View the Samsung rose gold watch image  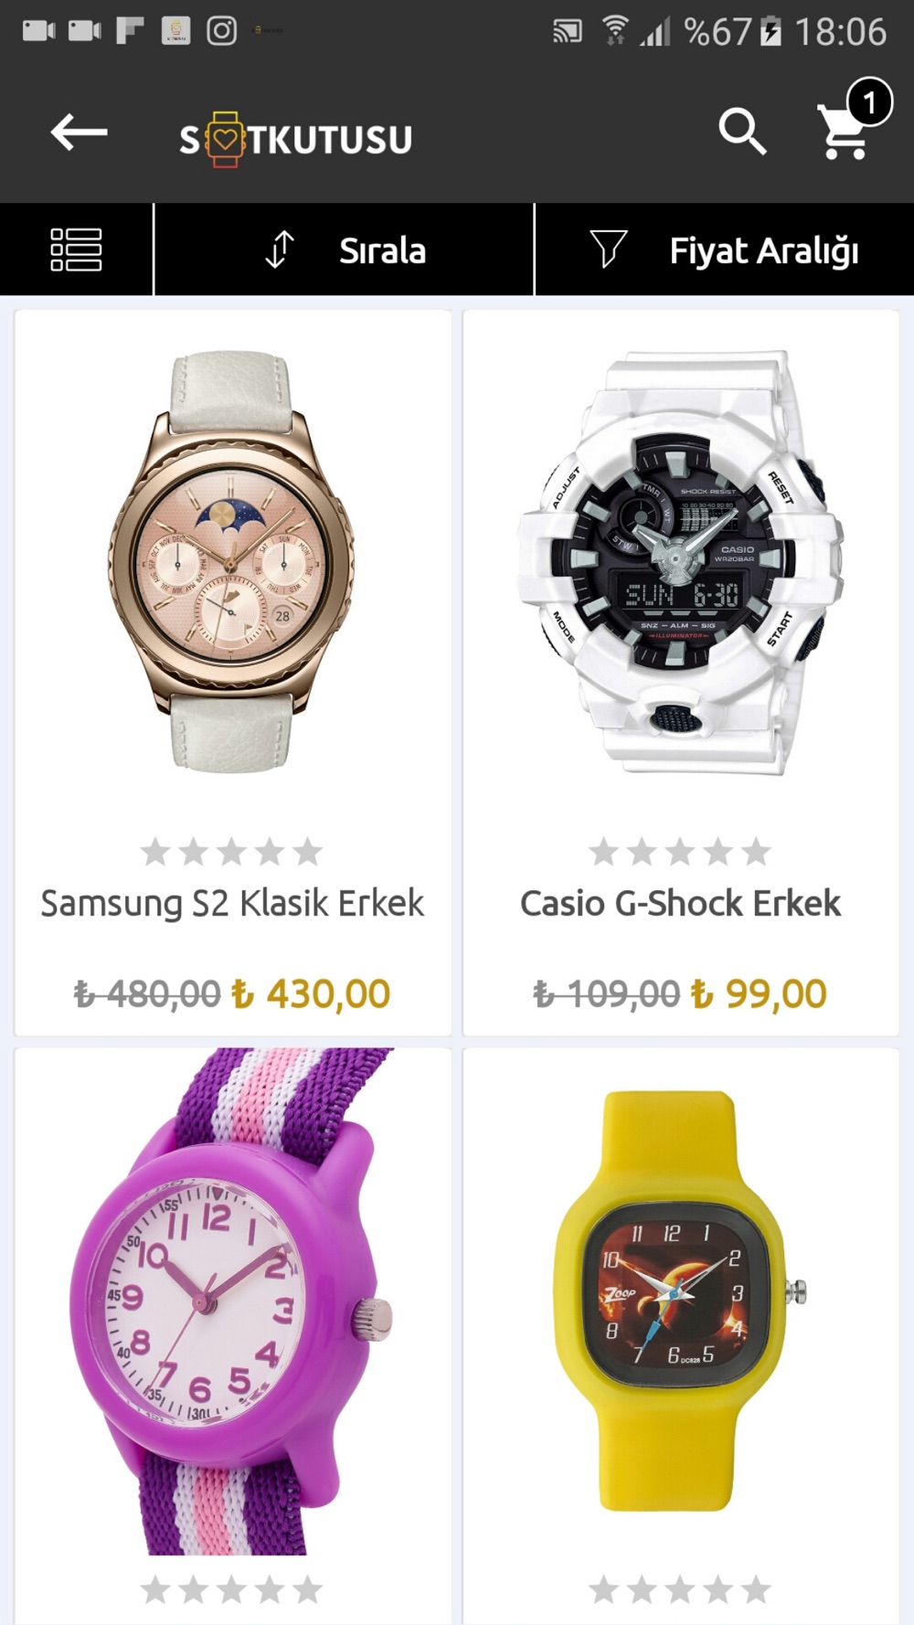point(232,561)
